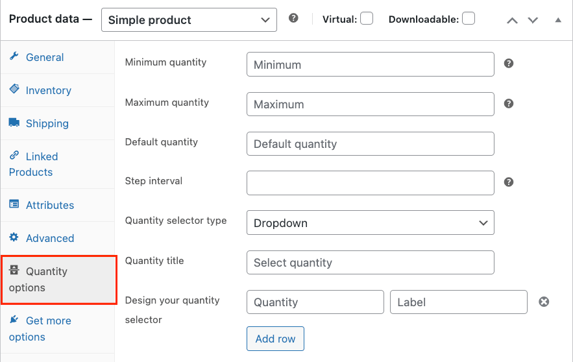Click help icon beside Minimum quantity field

coord(508,64)
